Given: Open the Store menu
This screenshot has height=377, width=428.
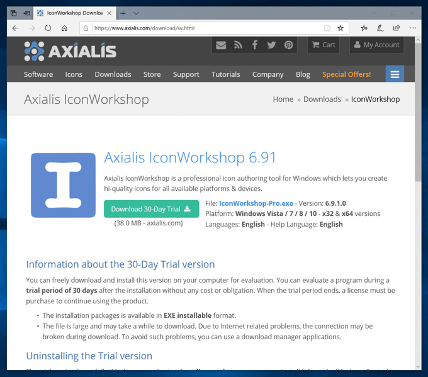Looking at the screenshot, I should 152,74.
